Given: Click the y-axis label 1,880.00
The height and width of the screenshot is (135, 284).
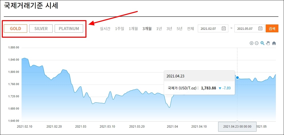Looking at the screenshot, I should coord(14,48).
